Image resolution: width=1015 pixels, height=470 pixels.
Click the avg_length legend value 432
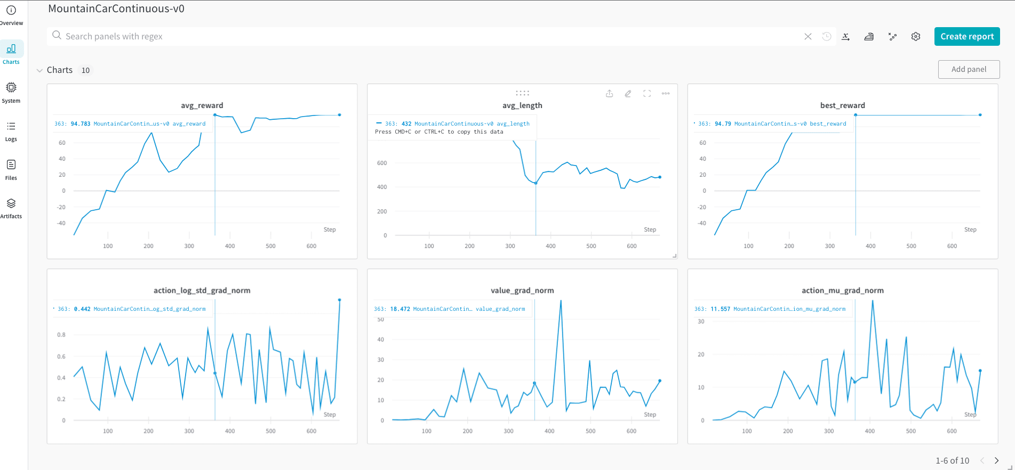[406, 123]
